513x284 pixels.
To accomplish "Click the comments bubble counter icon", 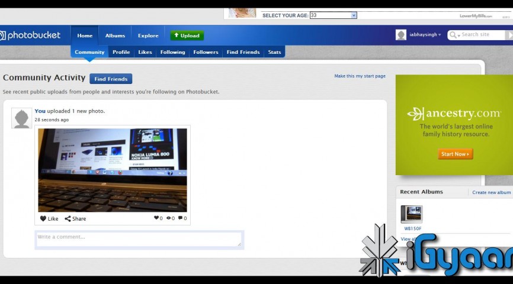I will 181,218.
